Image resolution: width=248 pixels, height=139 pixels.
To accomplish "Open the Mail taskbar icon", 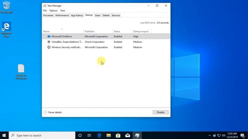I will tap(127, 136).
